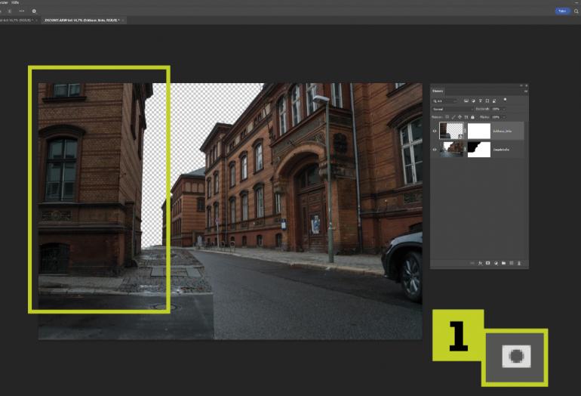This screenshot has width=581, height=396.
Task: Open the layer filter type dropdown (Art)
Action: [x=445, y=101]
